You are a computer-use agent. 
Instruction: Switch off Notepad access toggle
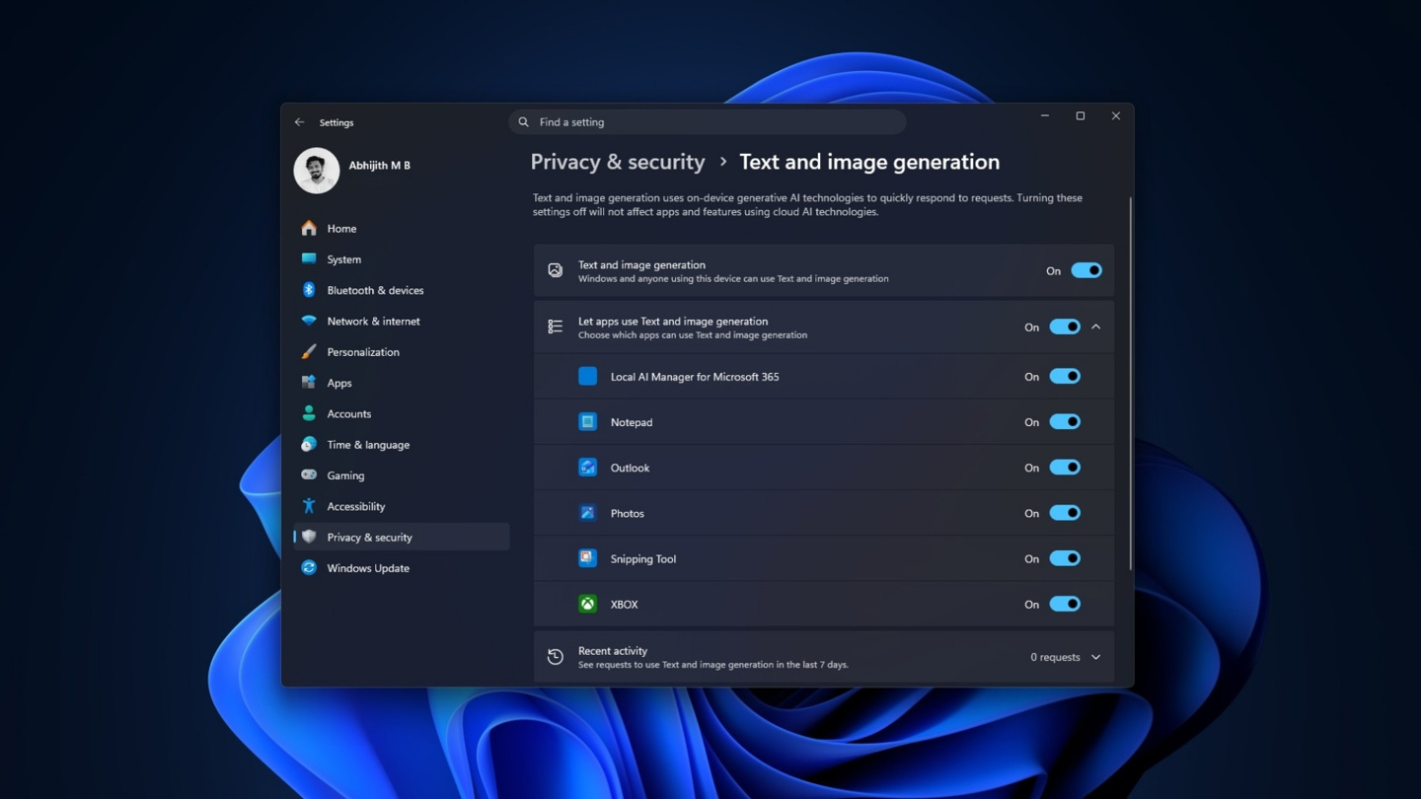click(1065, 421)
